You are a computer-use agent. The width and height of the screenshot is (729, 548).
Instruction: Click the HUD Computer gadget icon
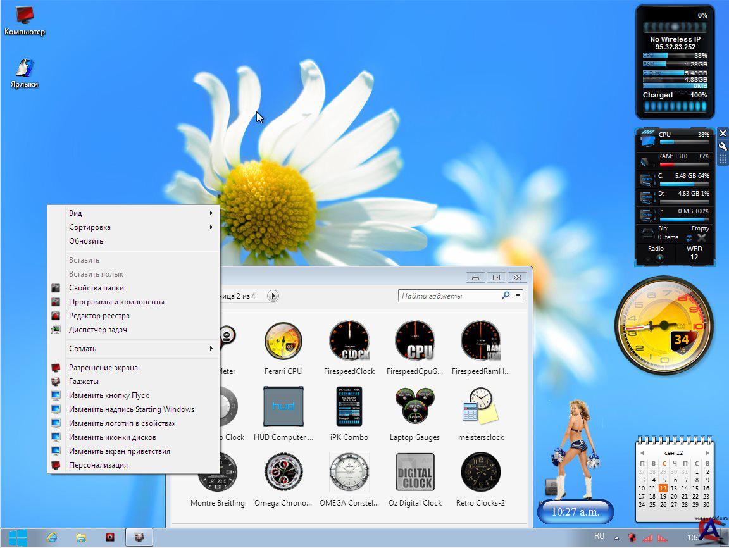tap(283, 407)
